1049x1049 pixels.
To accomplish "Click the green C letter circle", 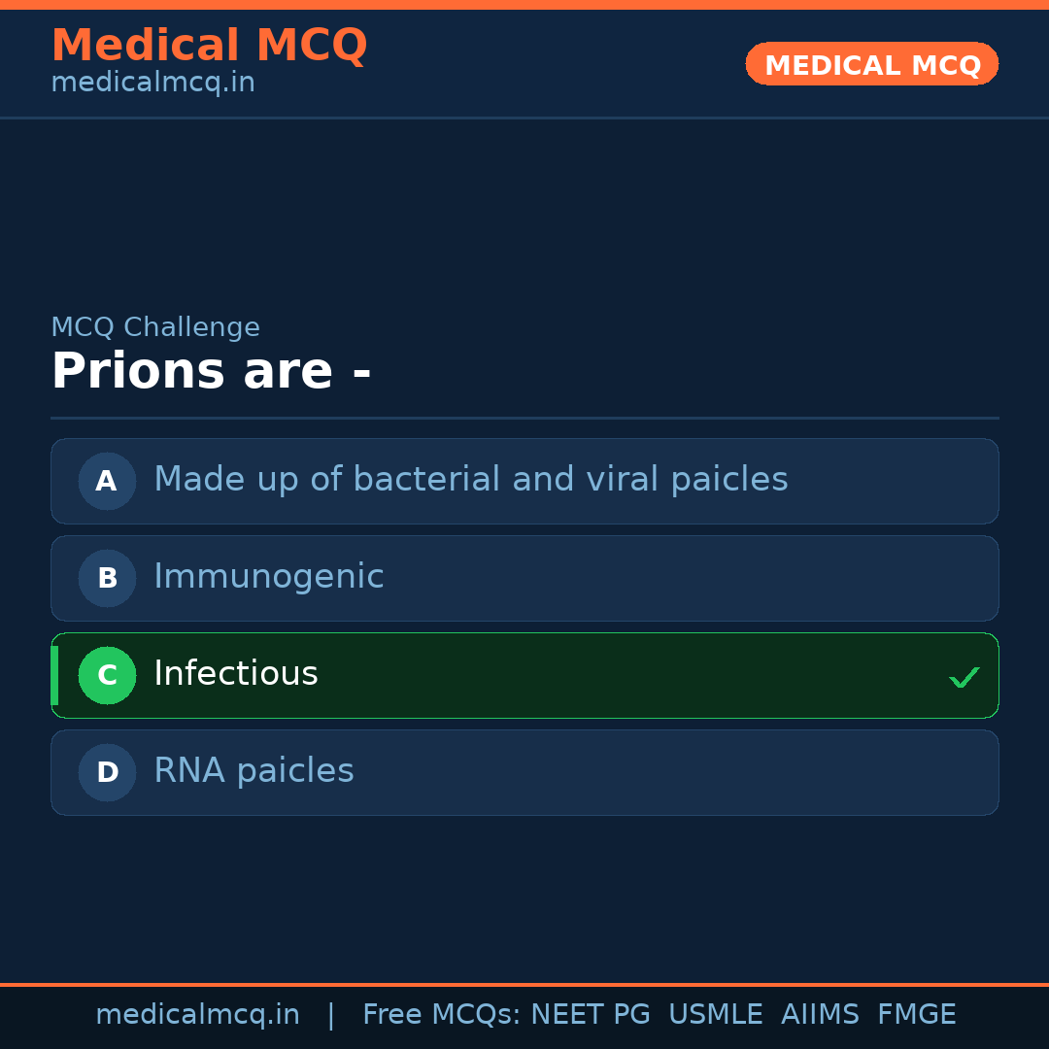I will [107, 675].
